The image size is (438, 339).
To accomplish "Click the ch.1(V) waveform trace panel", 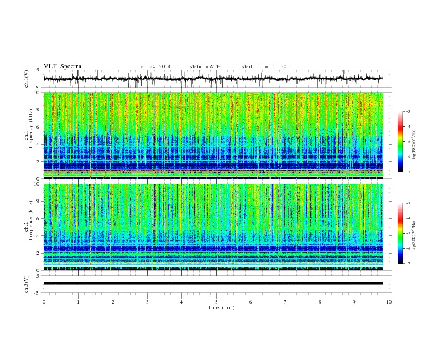I will pyautogui.click(x=217, y=79).
